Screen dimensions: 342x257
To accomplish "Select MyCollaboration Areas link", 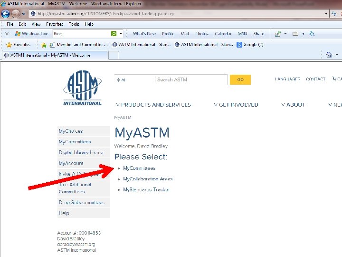I will tap(148, 179).
